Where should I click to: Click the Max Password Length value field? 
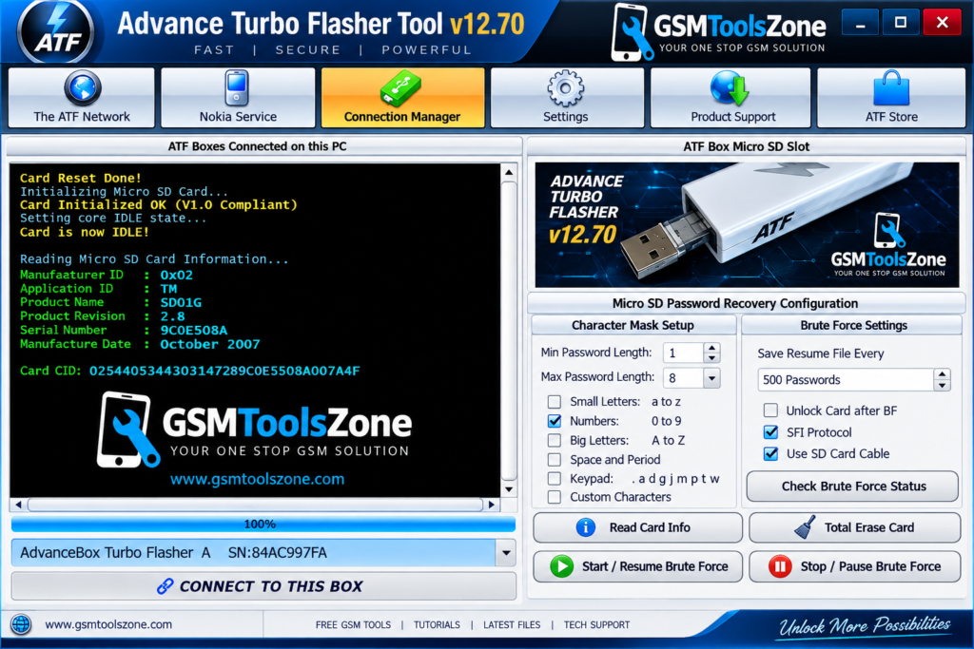[x=684, y=378]
